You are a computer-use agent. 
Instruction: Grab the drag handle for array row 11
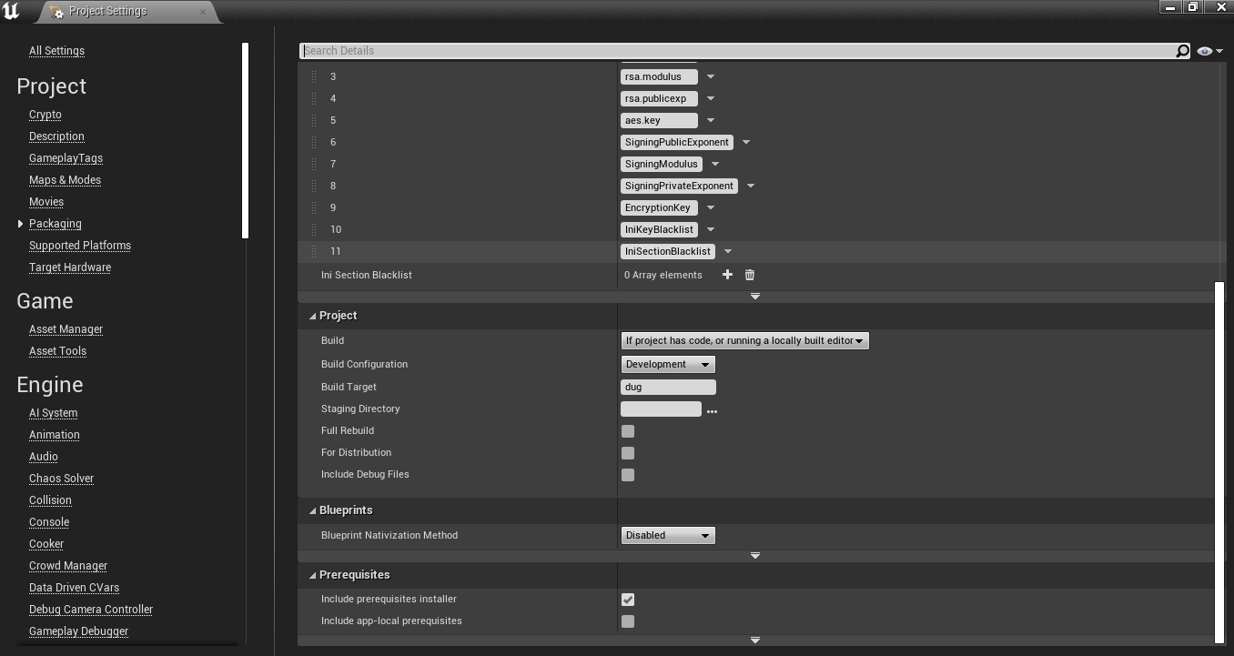pyautogui.click(x=314, y=251)
